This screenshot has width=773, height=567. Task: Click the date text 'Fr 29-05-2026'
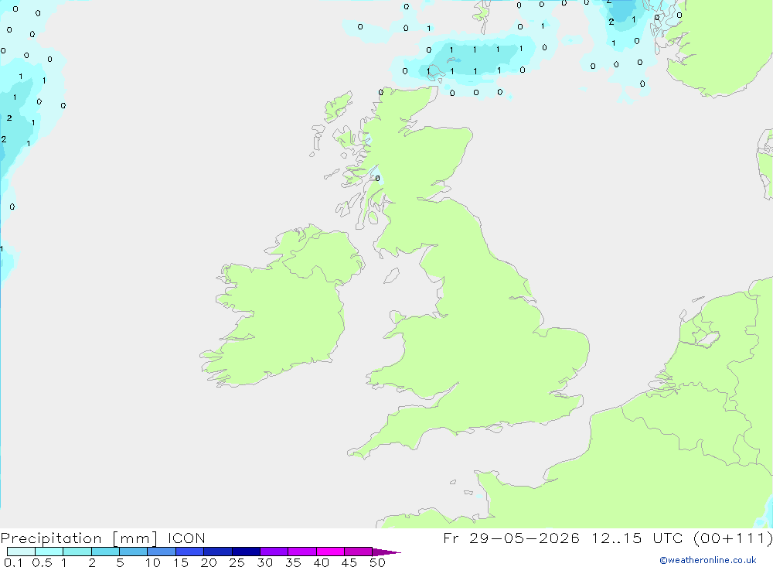511,538
